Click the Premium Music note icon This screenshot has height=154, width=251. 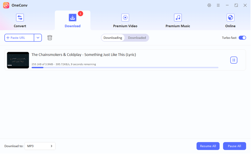tap(178, 17)
